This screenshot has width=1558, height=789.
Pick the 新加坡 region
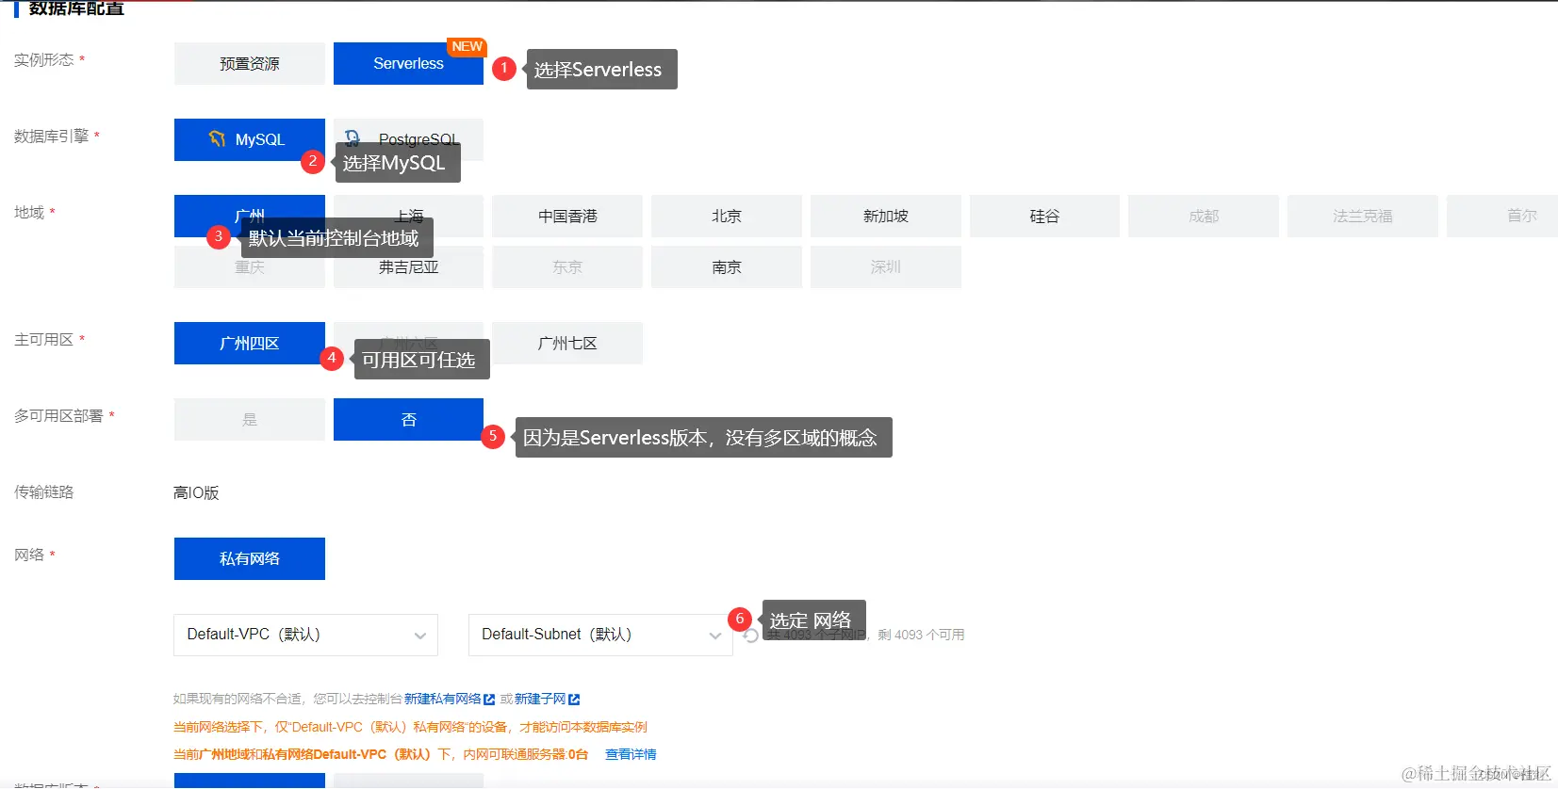[x=886, y=216]
